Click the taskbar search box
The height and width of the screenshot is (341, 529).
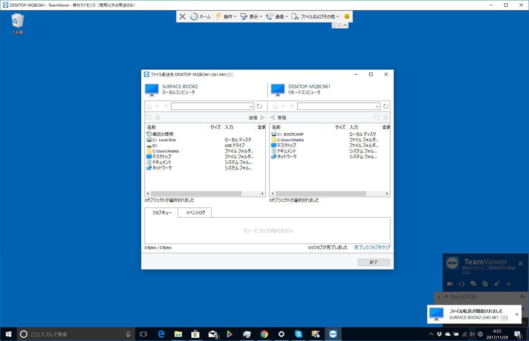[x=76, y=334]
